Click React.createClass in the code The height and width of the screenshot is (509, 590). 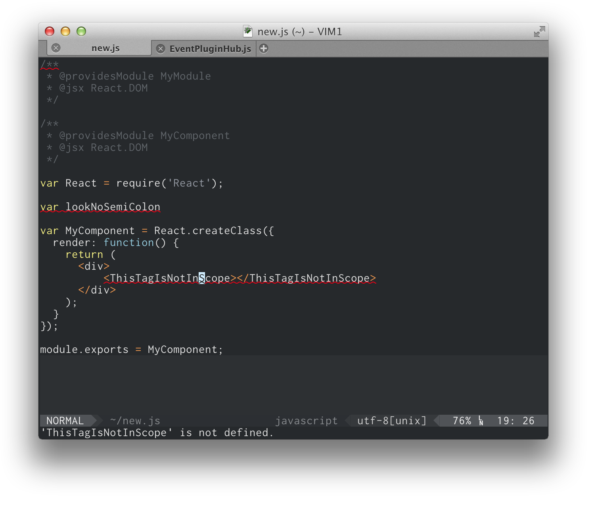tap(208, 231)
